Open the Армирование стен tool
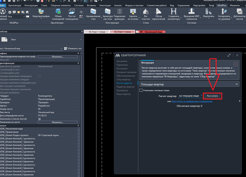This screenshot has height=177, width=246. click(93, 15)
